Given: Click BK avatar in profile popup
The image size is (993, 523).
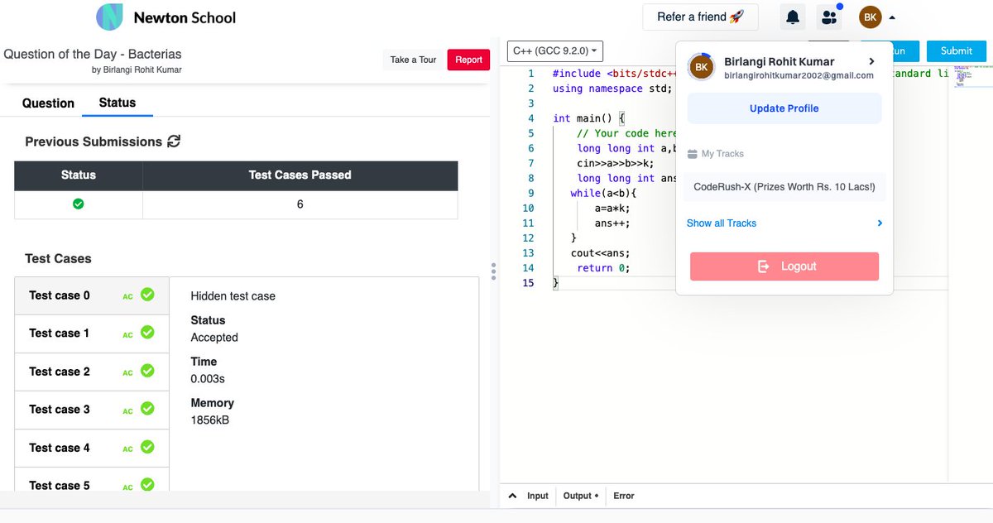Looking at the screenshot, I should (701, 67).
